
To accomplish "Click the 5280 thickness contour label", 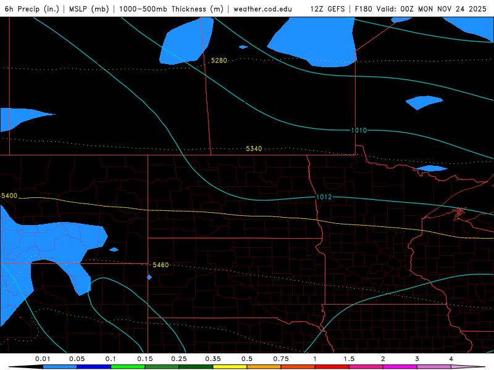I will [219, 60].
